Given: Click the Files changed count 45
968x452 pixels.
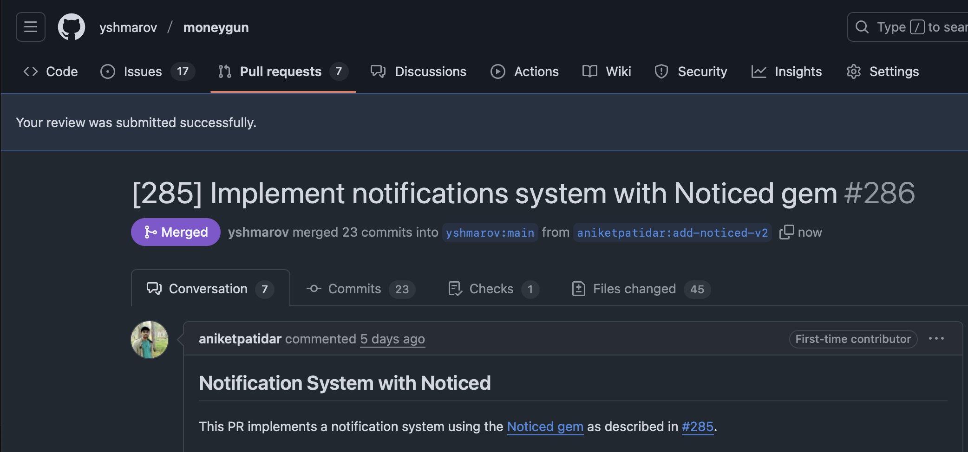Looking at the screenshot, I should tap(697, 289).
